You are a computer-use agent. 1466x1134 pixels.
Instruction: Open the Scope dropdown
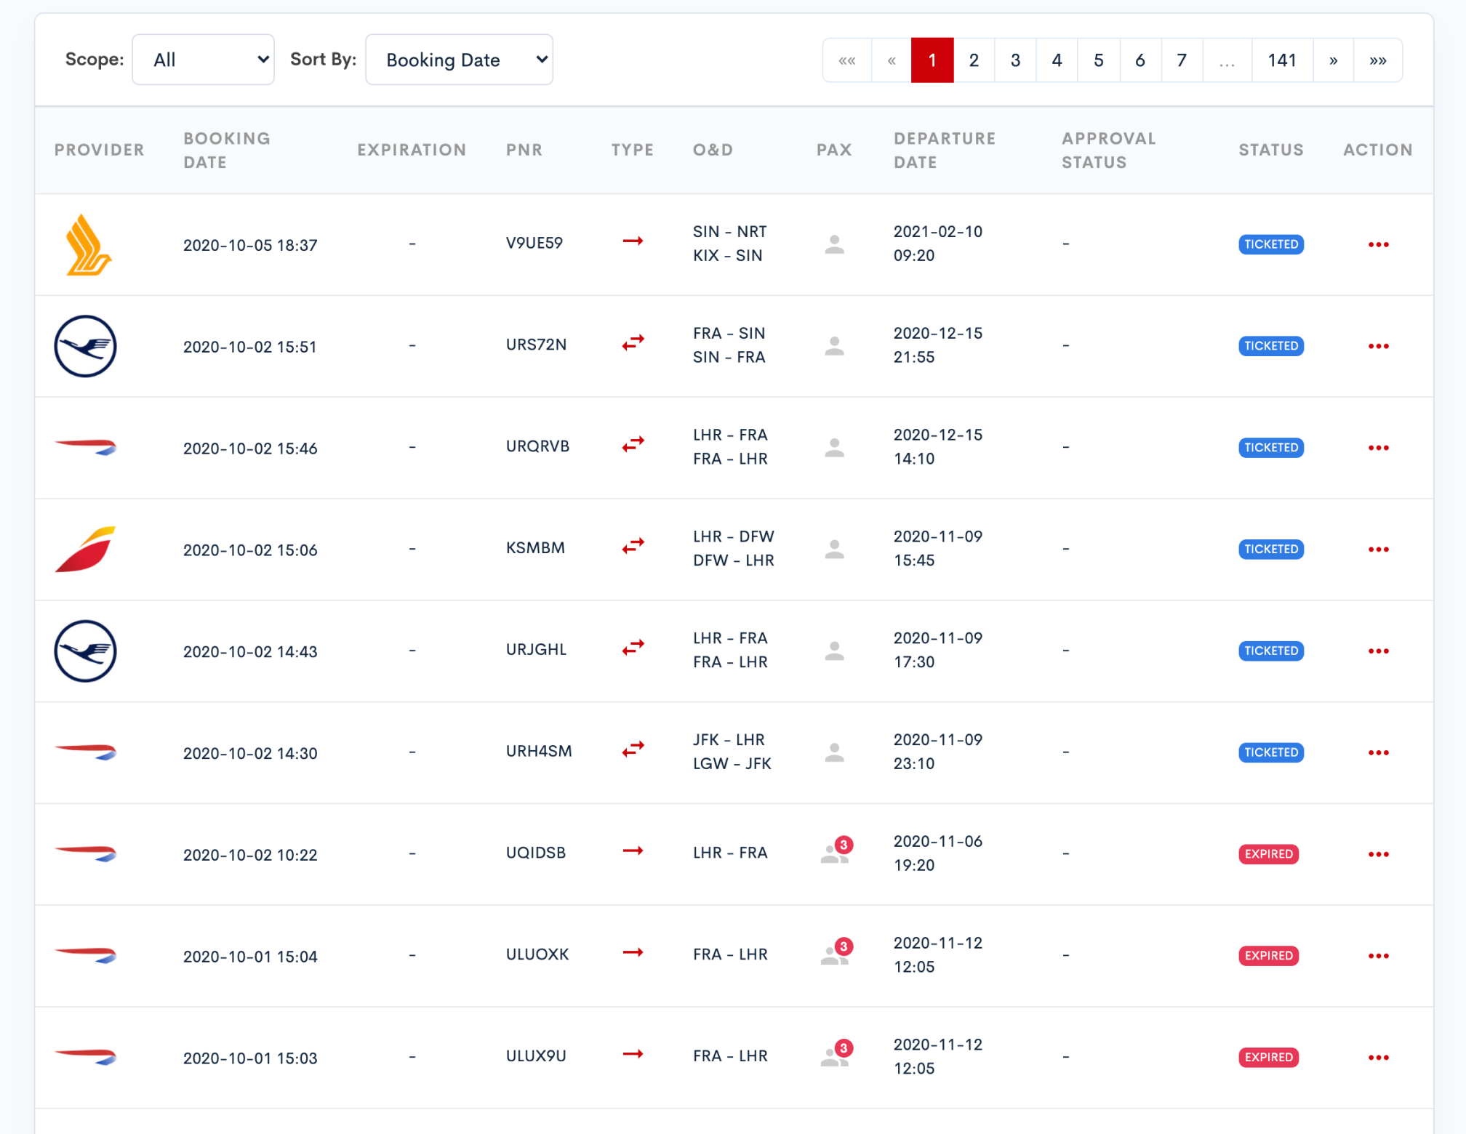(x=203, y=60)
